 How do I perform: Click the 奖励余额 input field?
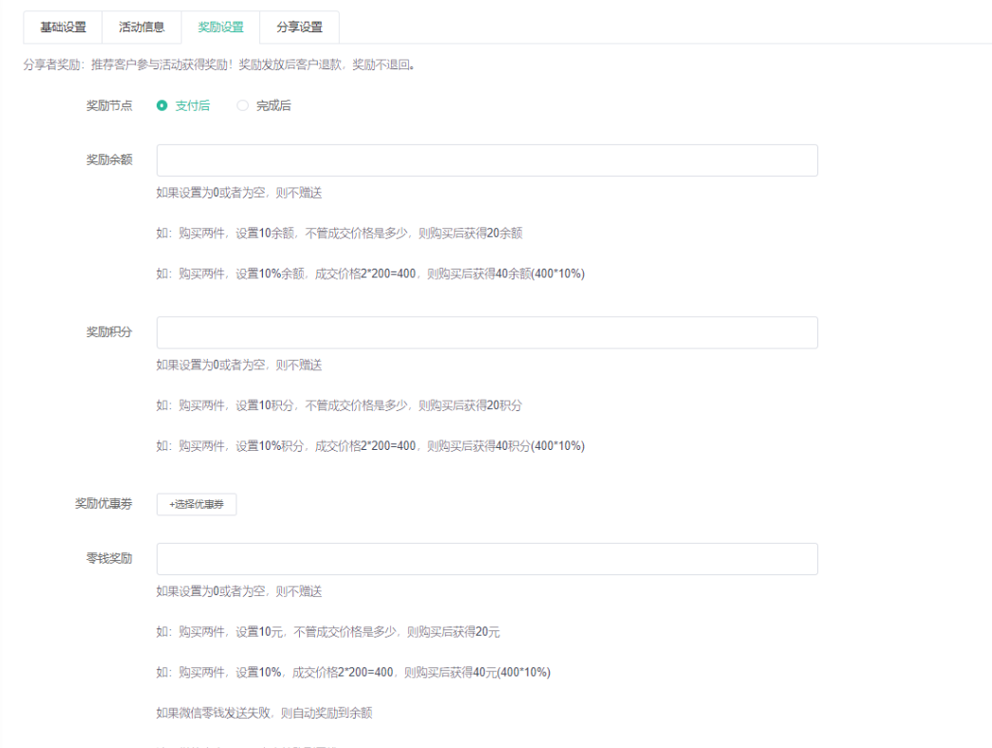[487, 160]
